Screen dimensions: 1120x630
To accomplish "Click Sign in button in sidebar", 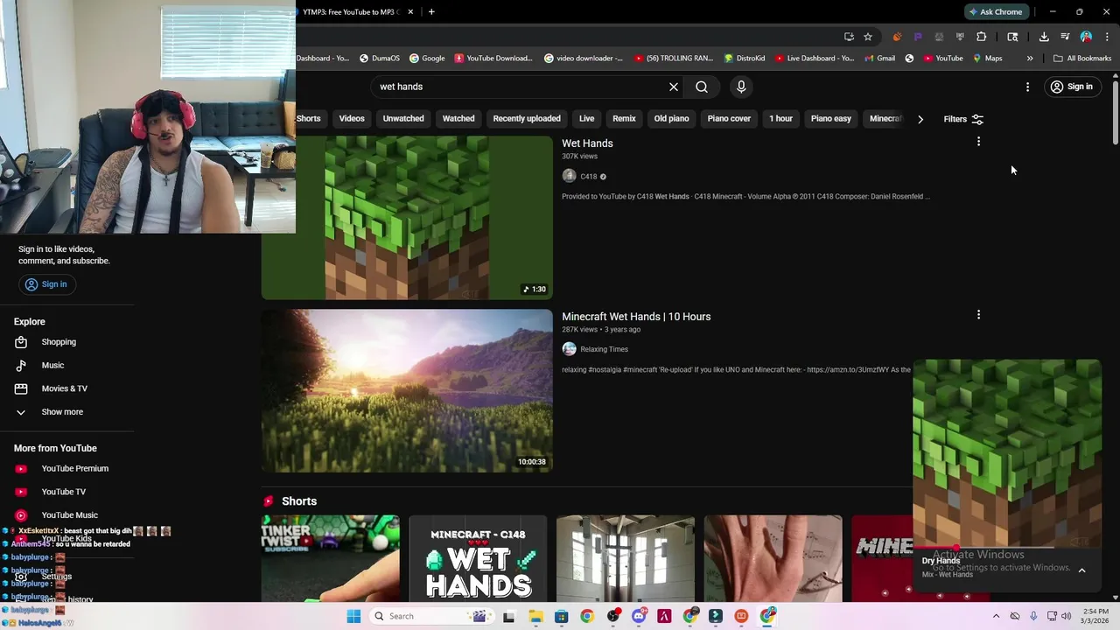I will coord(46,284).
